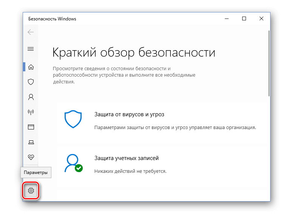Open App & browser control window icon

tap(31, 127)
